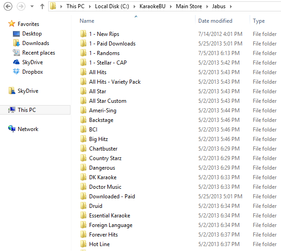Click KaraokeBU in the address breadcrumb
This screenshot has height=252, width=281.
(150, 6)
